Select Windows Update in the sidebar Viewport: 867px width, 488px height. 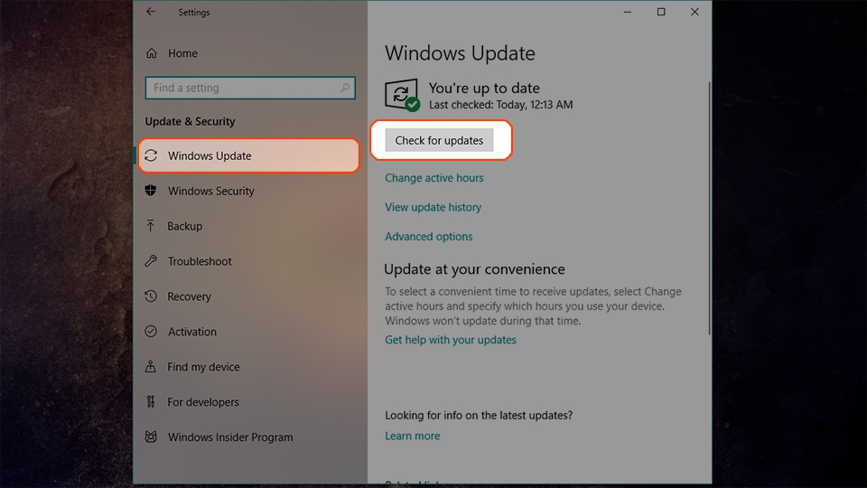[249, 155]
